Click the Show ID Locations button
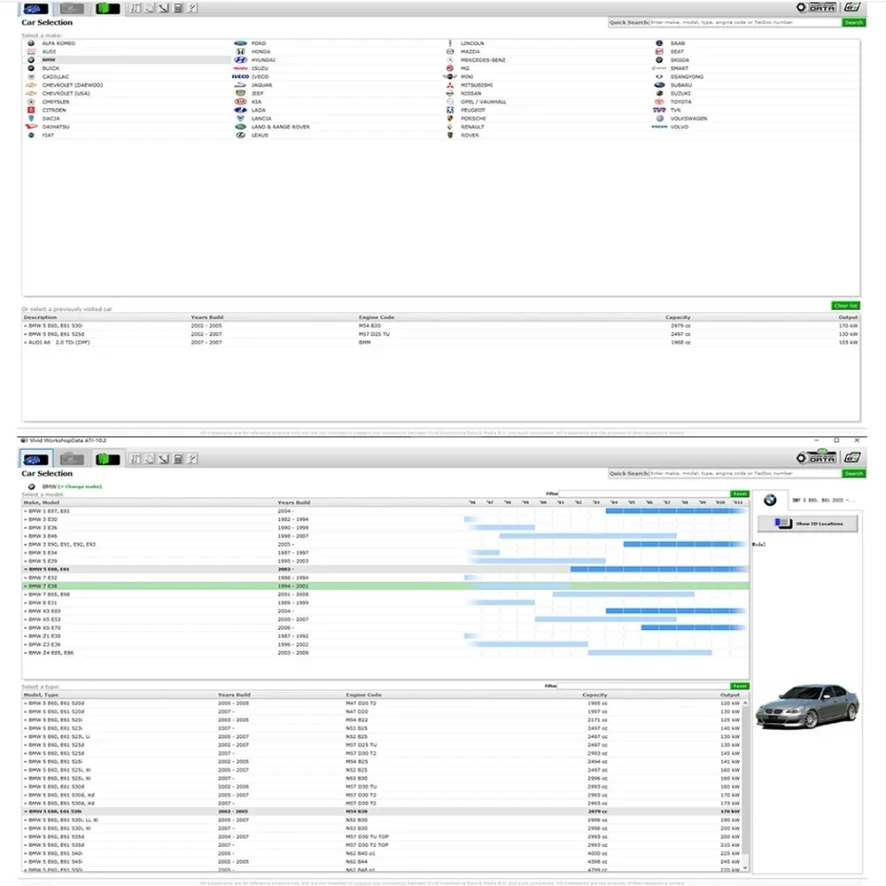Image resolution: width=886 pixels, height=886 pixels. 807,524
